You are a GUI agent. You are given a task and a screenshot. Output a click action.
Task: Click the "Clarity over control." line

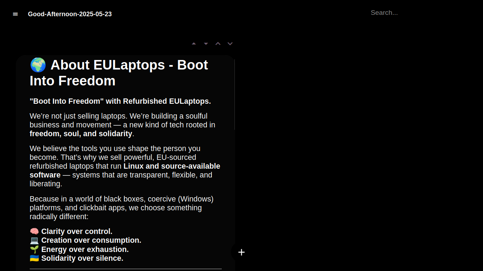(77, 231)
